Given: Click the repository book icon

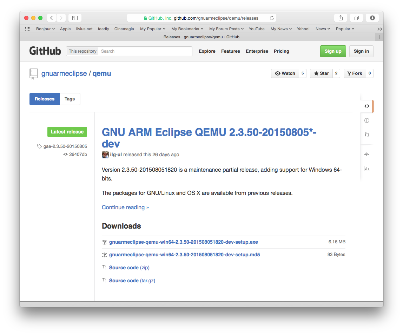Looking at the screenshot, I should [x=34, y=74].
